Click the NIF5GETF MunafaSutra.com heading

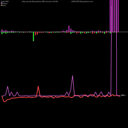(x=82, y=2)
